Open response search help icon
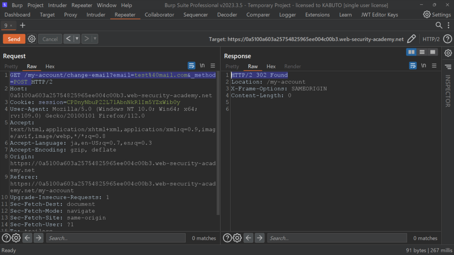Image resolution: width=454 pixels, height=255 pixels. [227, 238]
